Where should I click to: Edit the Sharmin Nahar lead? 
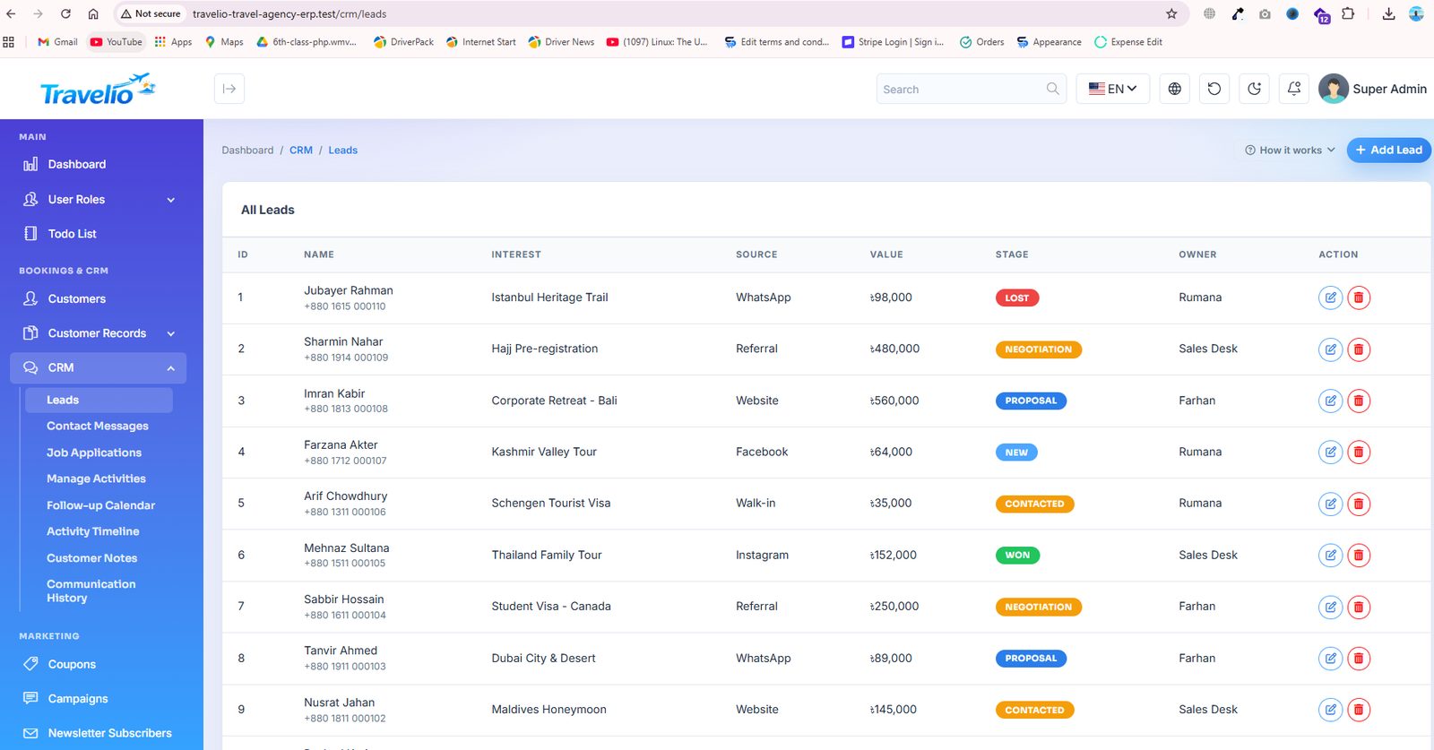1330,349
